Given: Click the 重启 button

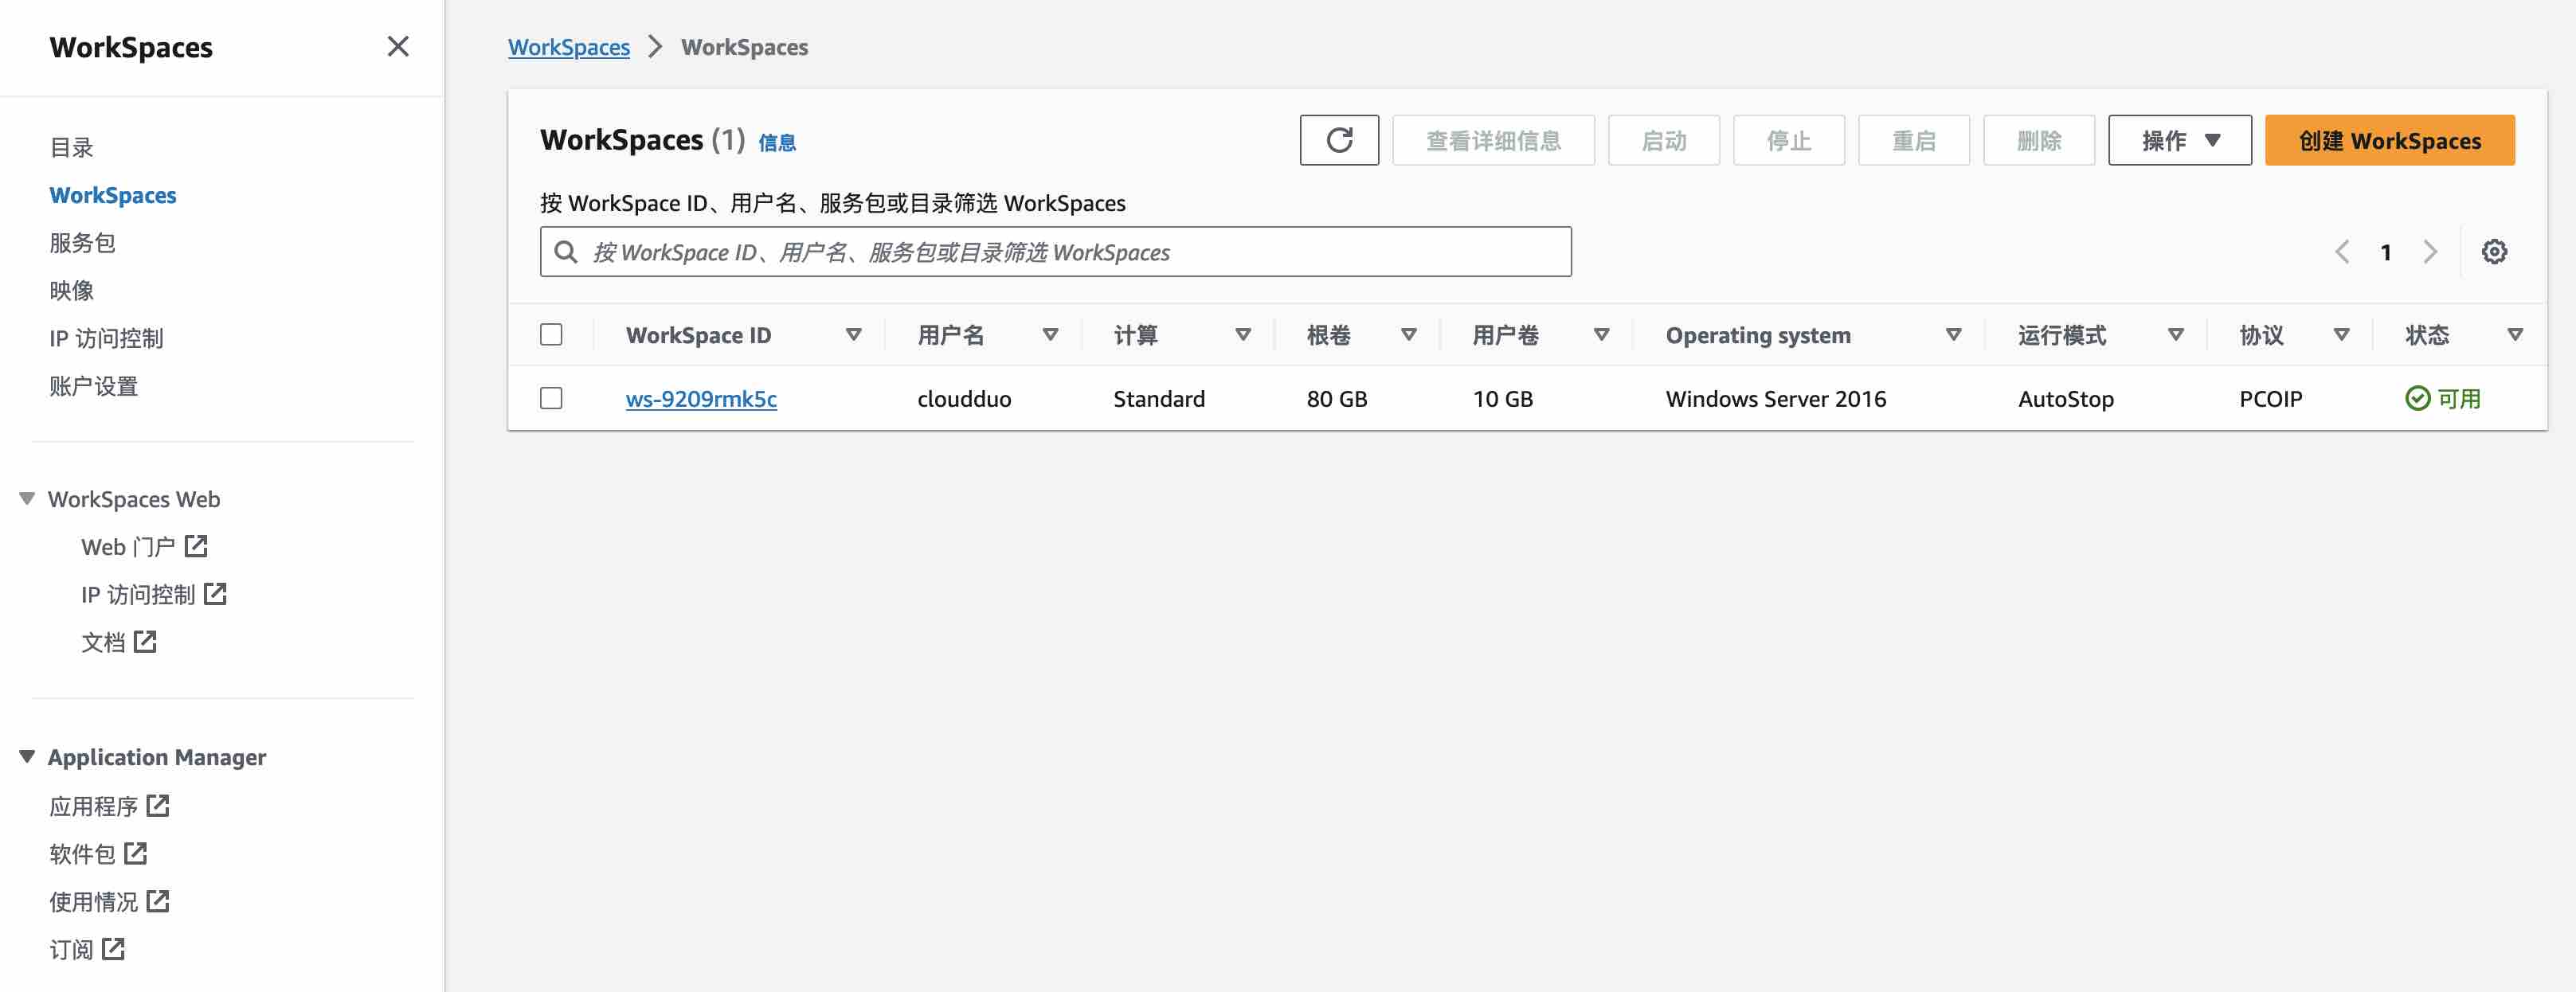Looking at the screenshot, I should coord(1914,140).
